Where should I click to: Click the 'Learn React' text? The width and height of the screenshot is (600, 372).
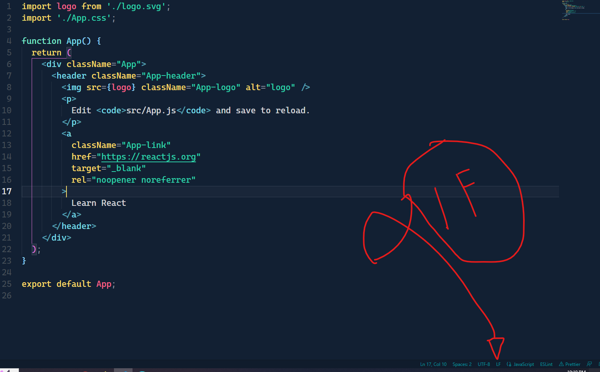(x=98, y=203)
